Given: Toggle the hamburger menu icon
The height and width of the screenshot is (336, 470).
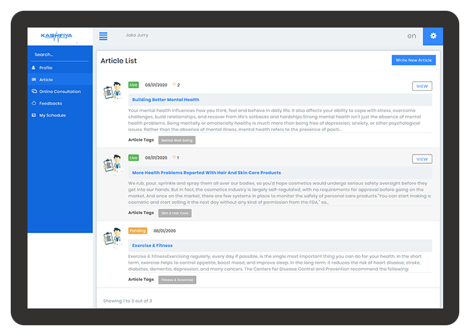Looking at the screenshot, I should [103, 36].
